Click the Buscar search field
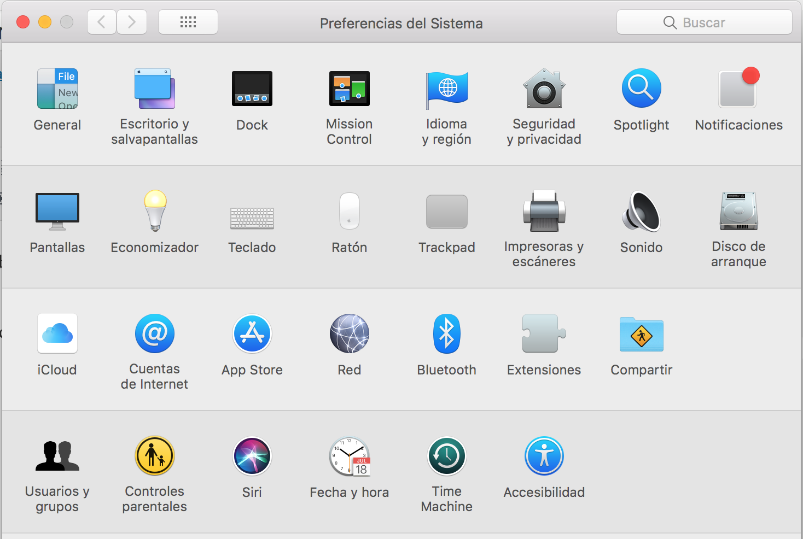This screenshot has height=539, width=803. [705, 22]
